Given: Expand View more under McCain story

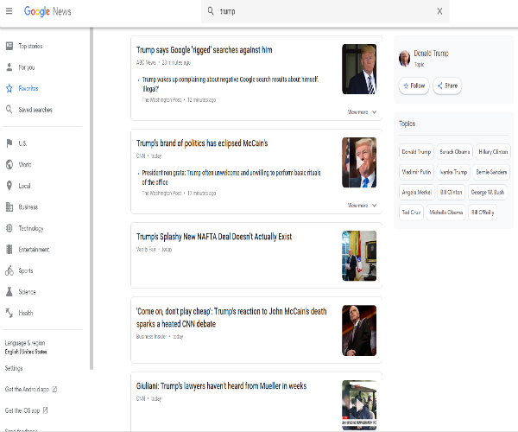Looking at the screenshot, I should coord(363,205).
